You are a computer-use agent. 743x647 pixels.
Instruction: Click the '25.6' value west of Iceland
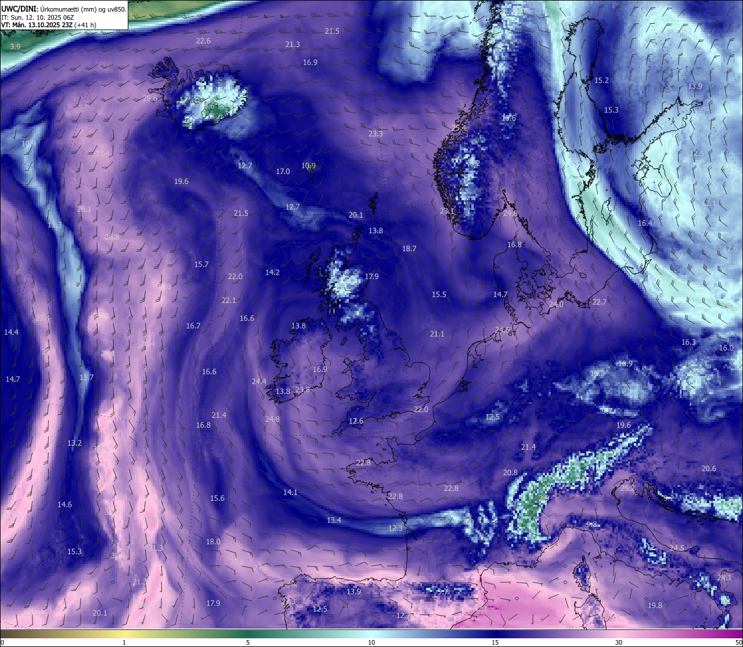150,98
